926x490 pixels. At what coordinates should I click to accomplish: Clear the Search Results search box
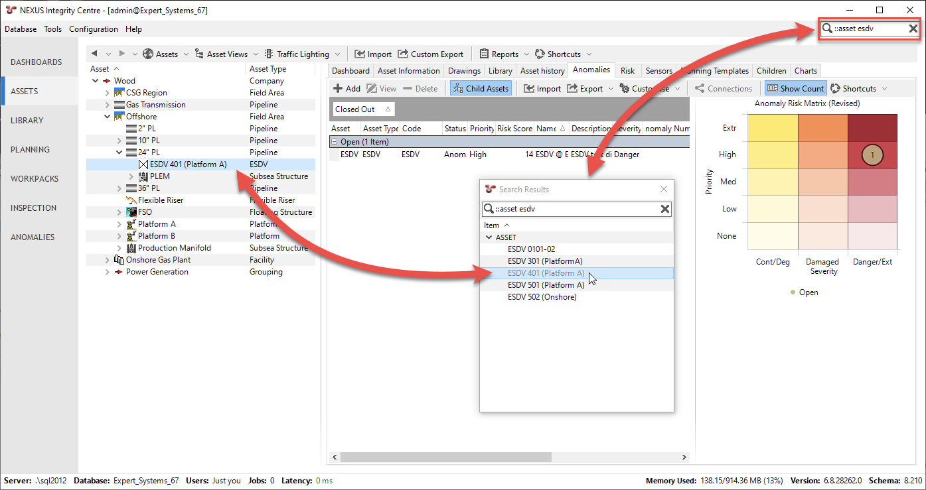click(x=664, y=210)
